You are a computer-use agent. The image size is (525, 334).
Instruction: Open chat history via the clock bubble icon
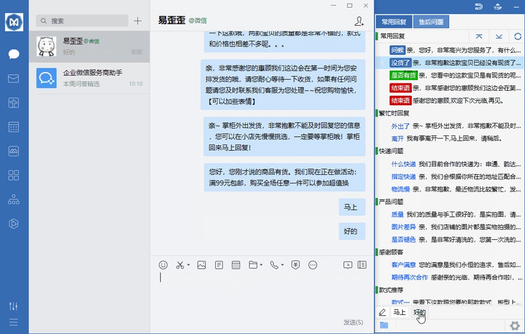pyautogui.click(x=347, y=265)
